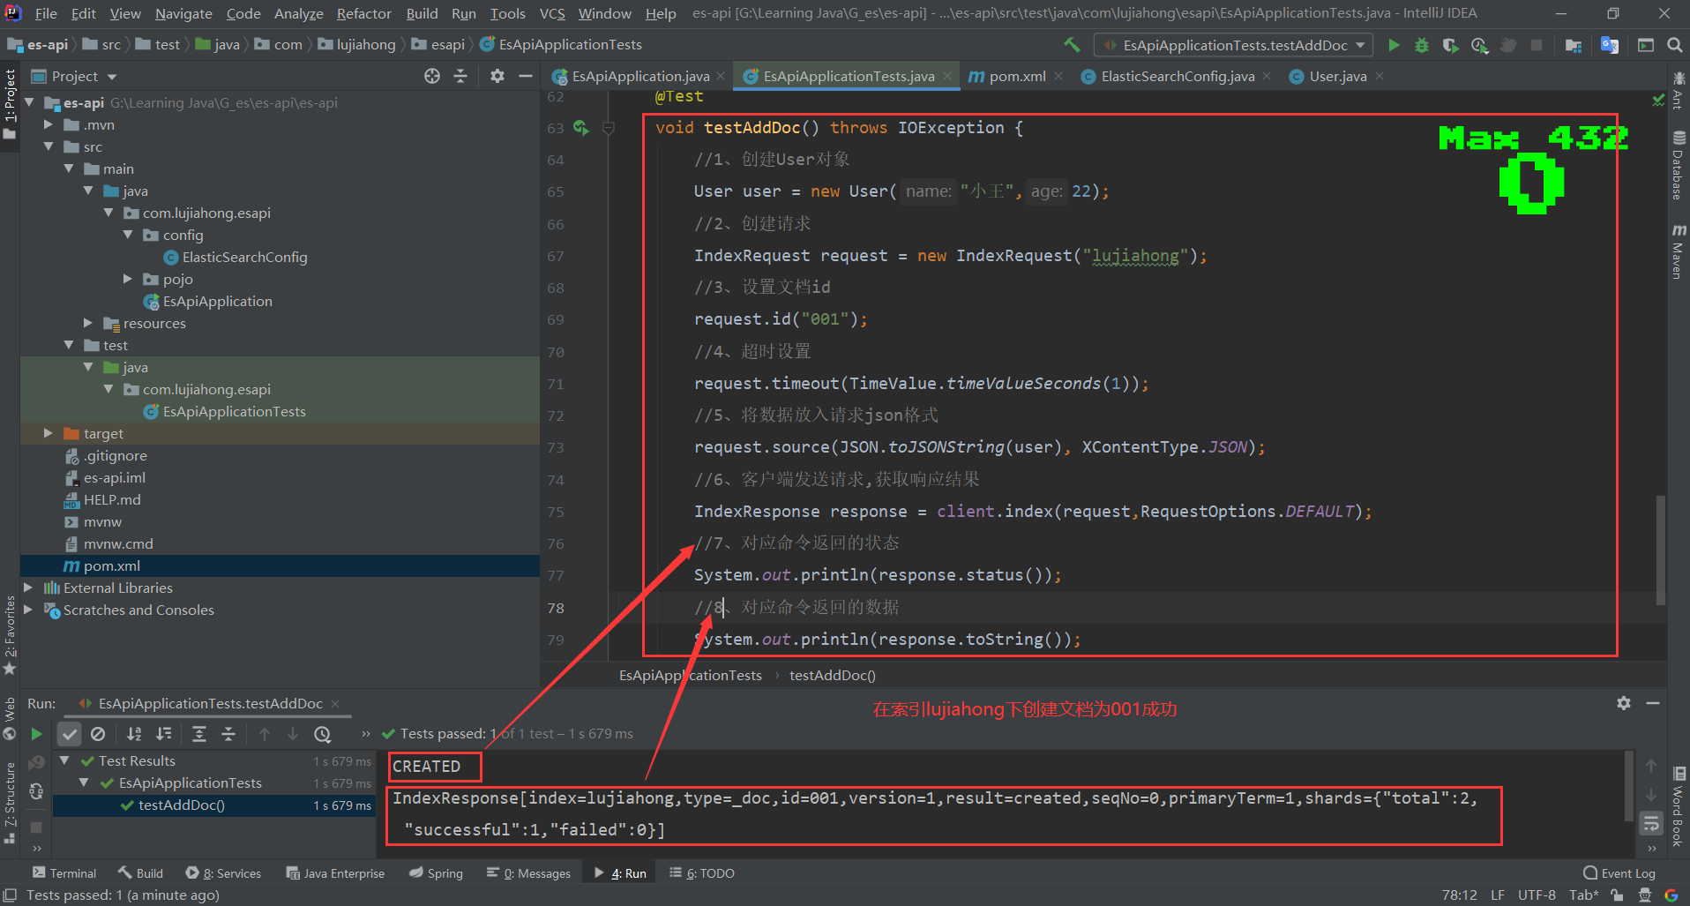Toggle Show Passed tests checkmark button
1690x906 pixels.
(70, 734)
